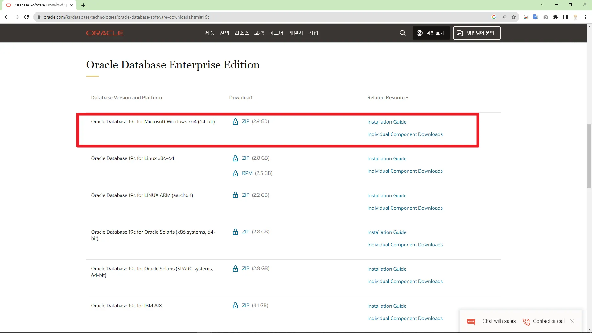The width and height of the screenshot is (592, 333).
Task: Click the Oracle logo in header
Action: [105, 33]
